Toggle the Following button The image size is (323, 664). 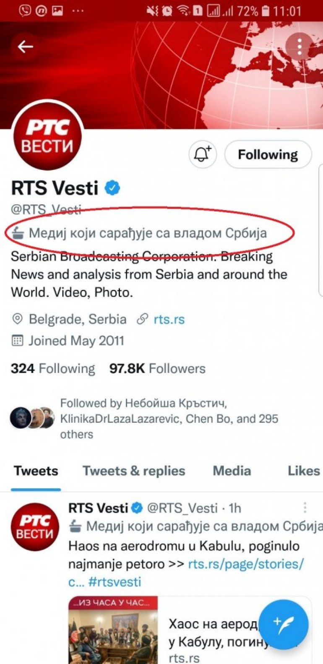(268, 154)
